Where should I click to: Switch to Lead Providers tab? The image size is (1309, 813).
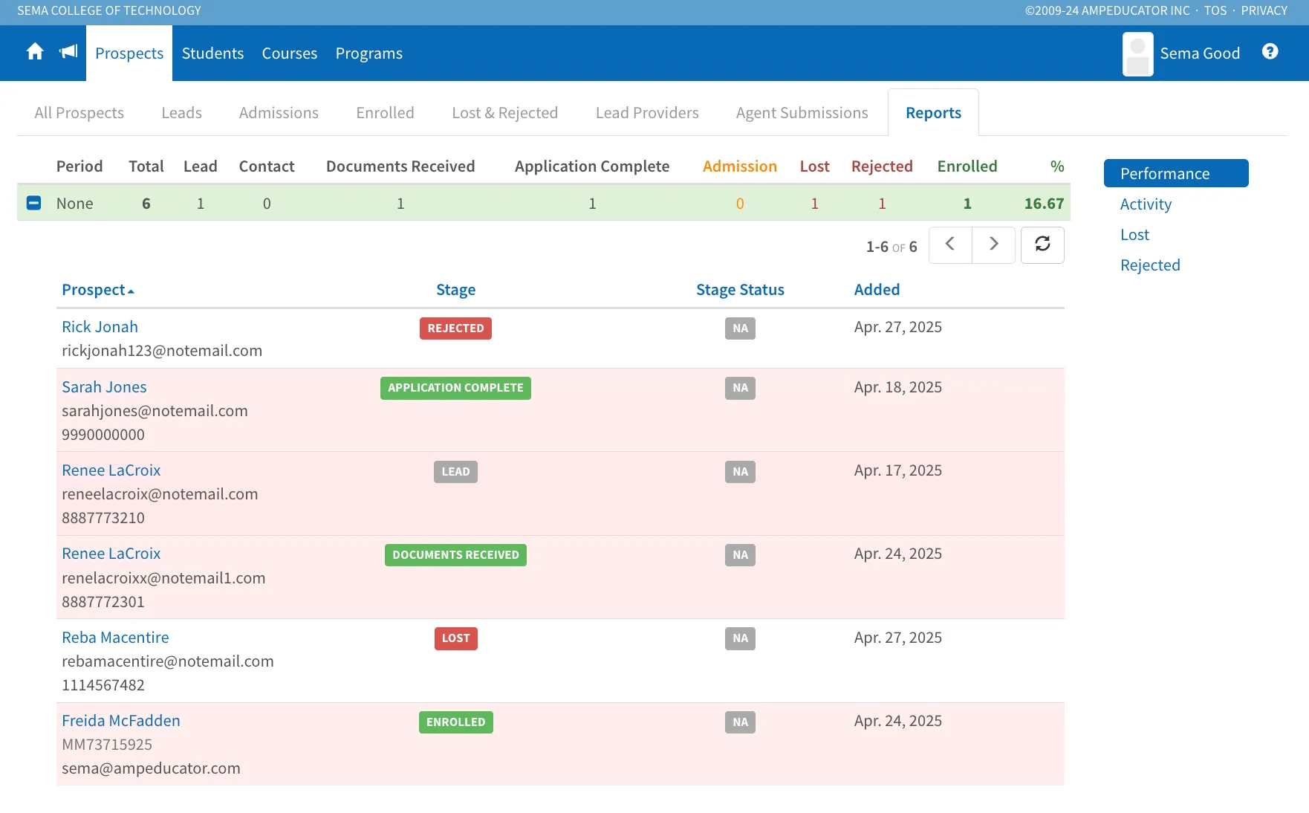647,113
